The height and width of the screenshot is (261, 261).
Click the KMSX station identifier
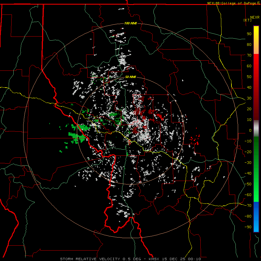[154, 259]
